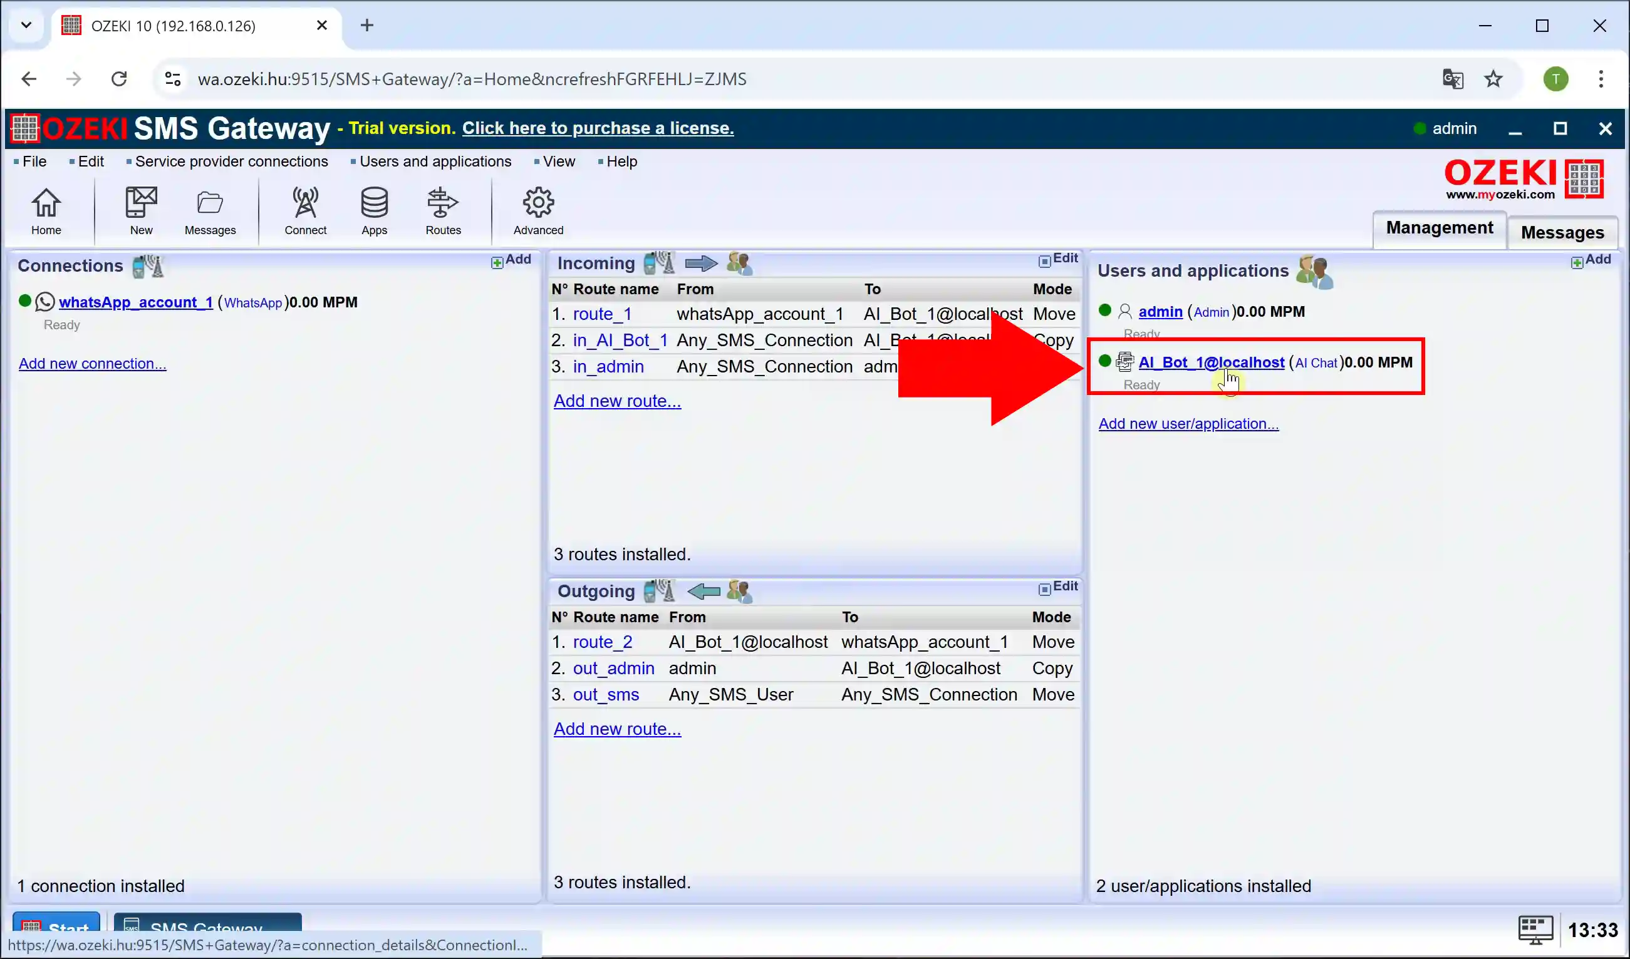Close the OZEKI 10 browser tab
Image resolution: width=1630 pixels, height=959 pixels.
point(322,25)
